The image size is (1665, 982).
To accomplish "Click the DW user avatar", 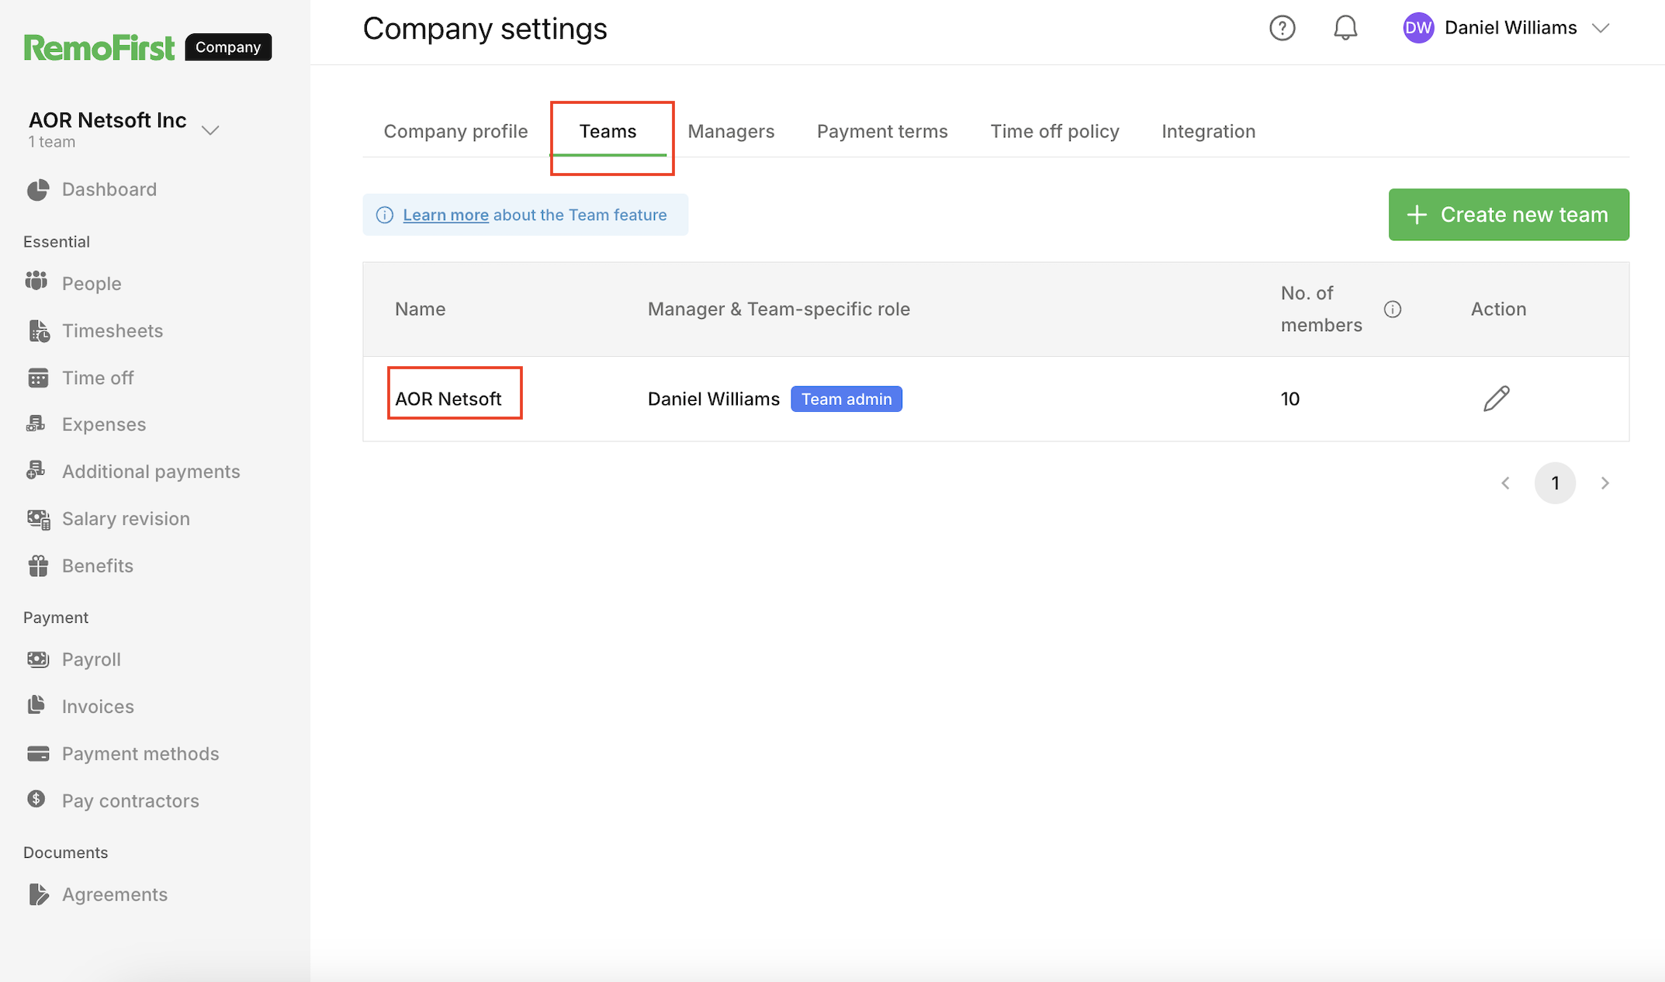I will point(1418,28).
